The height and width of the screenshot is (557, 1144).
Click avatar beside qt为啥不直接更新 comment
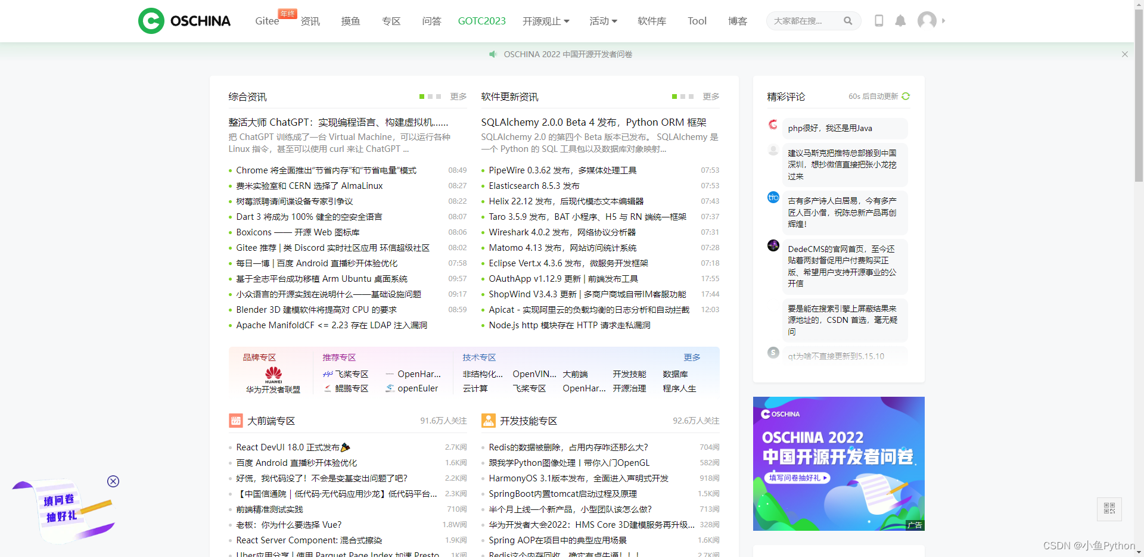773,353
